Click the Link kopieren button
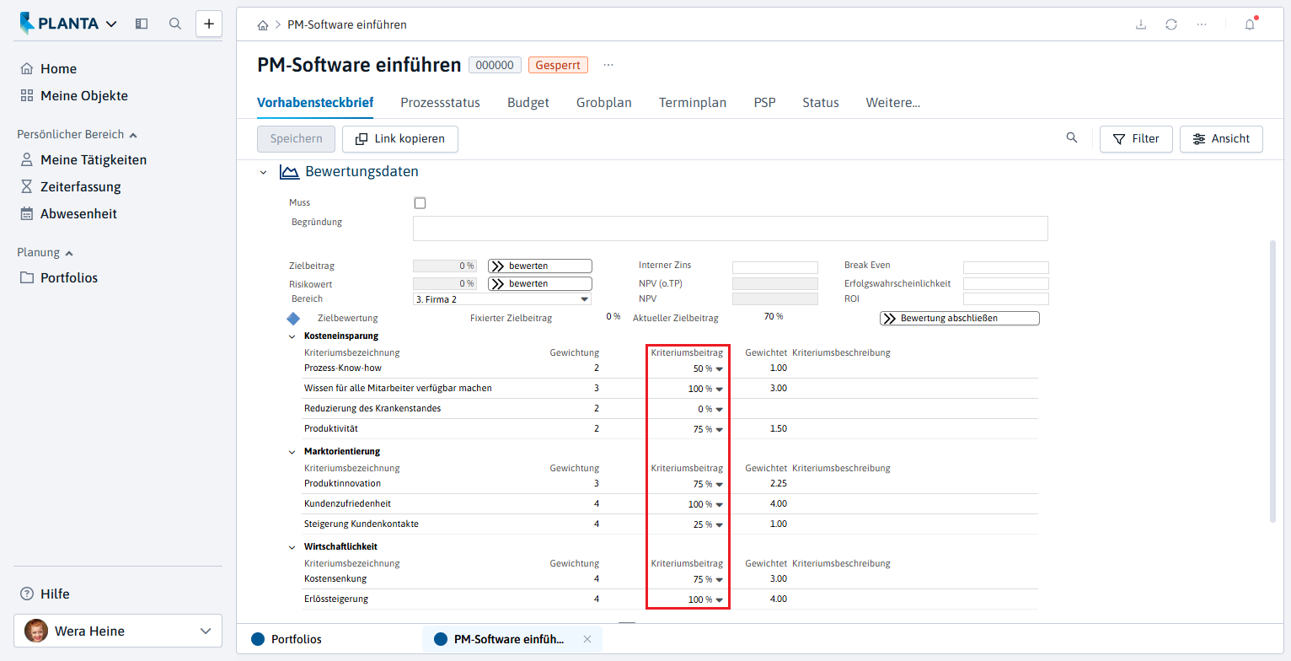 [x=400, y=139]
